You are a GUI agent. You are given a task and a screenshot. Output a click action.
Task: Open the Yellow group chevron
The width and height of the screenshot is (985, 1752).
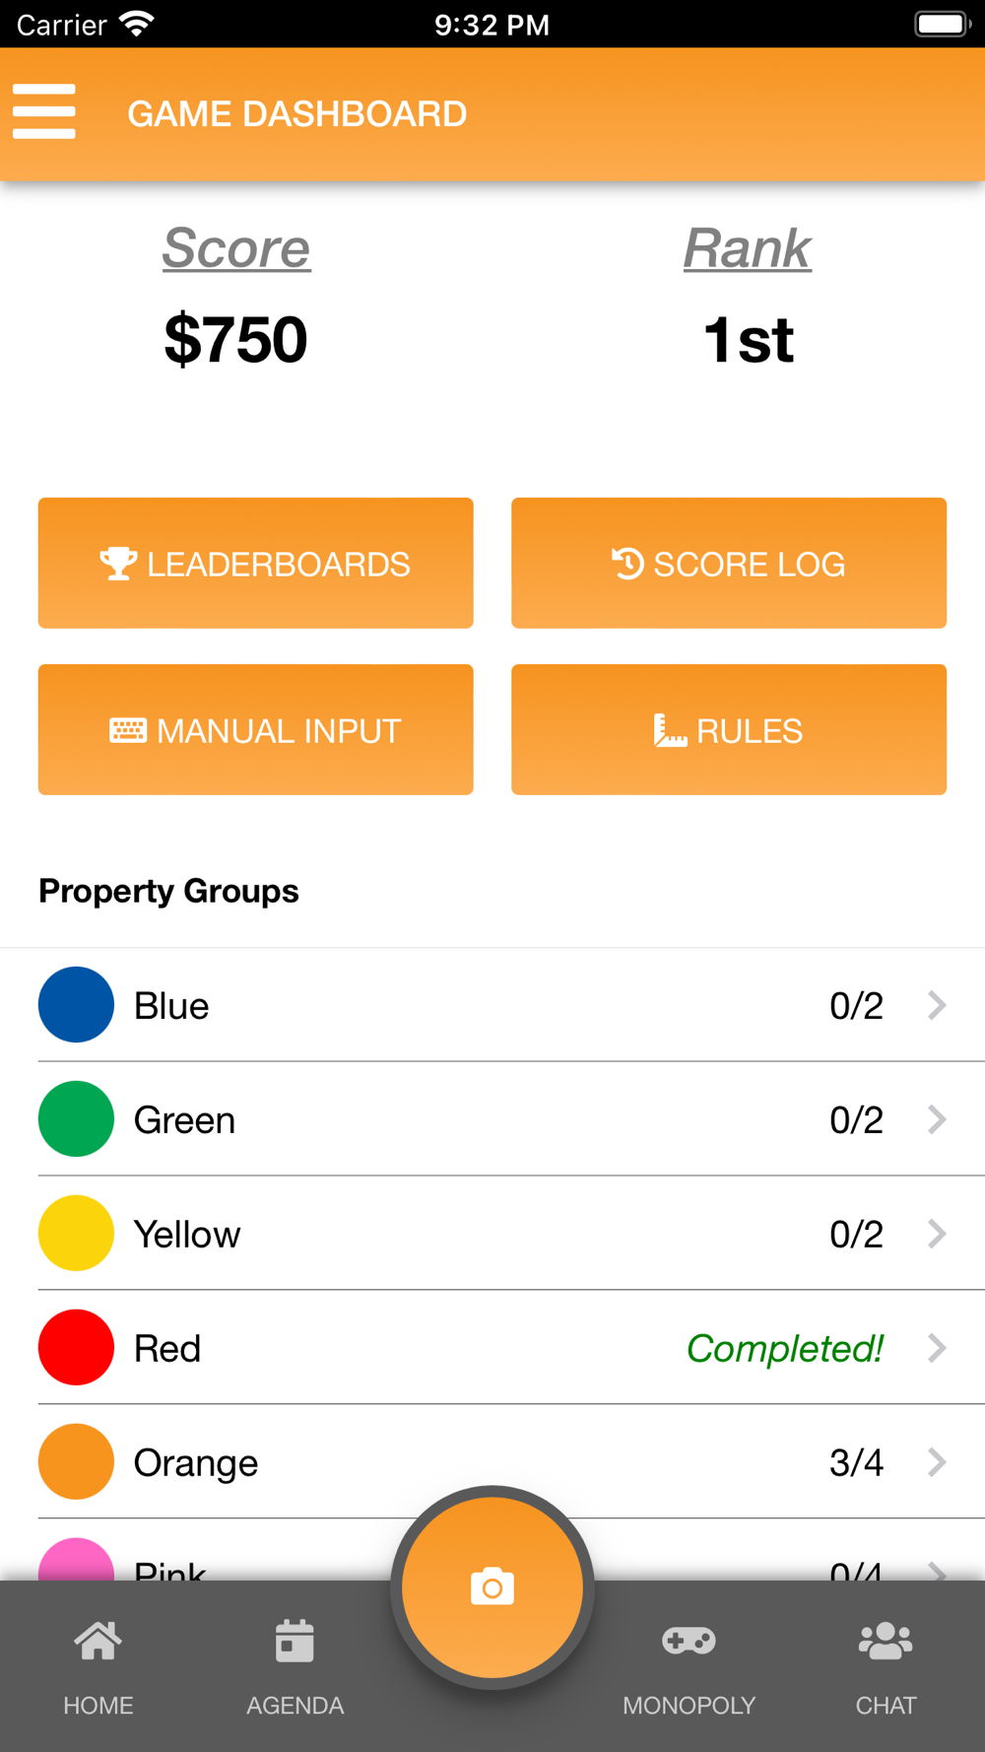(x=937, y=1234)
